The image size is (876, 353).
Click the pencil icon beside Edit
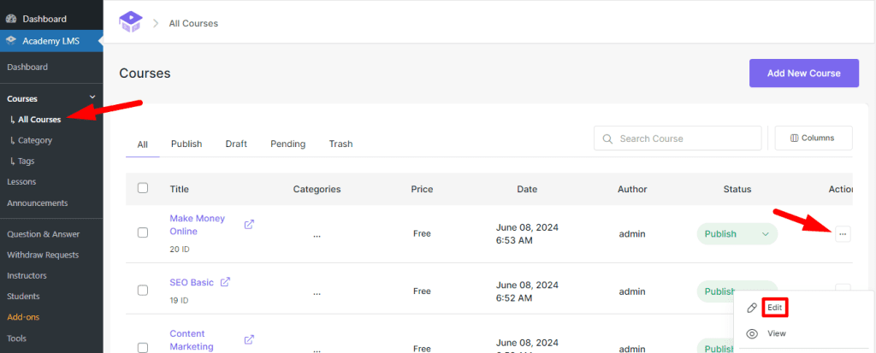coord(752,308)
